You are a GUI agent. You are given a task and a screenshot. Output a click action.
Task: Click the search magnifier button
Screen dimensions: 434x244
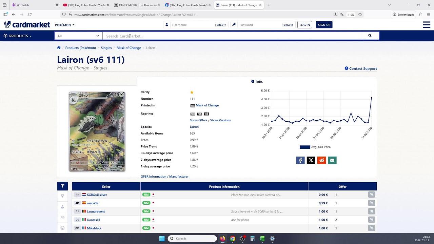[x=370, y=36]
